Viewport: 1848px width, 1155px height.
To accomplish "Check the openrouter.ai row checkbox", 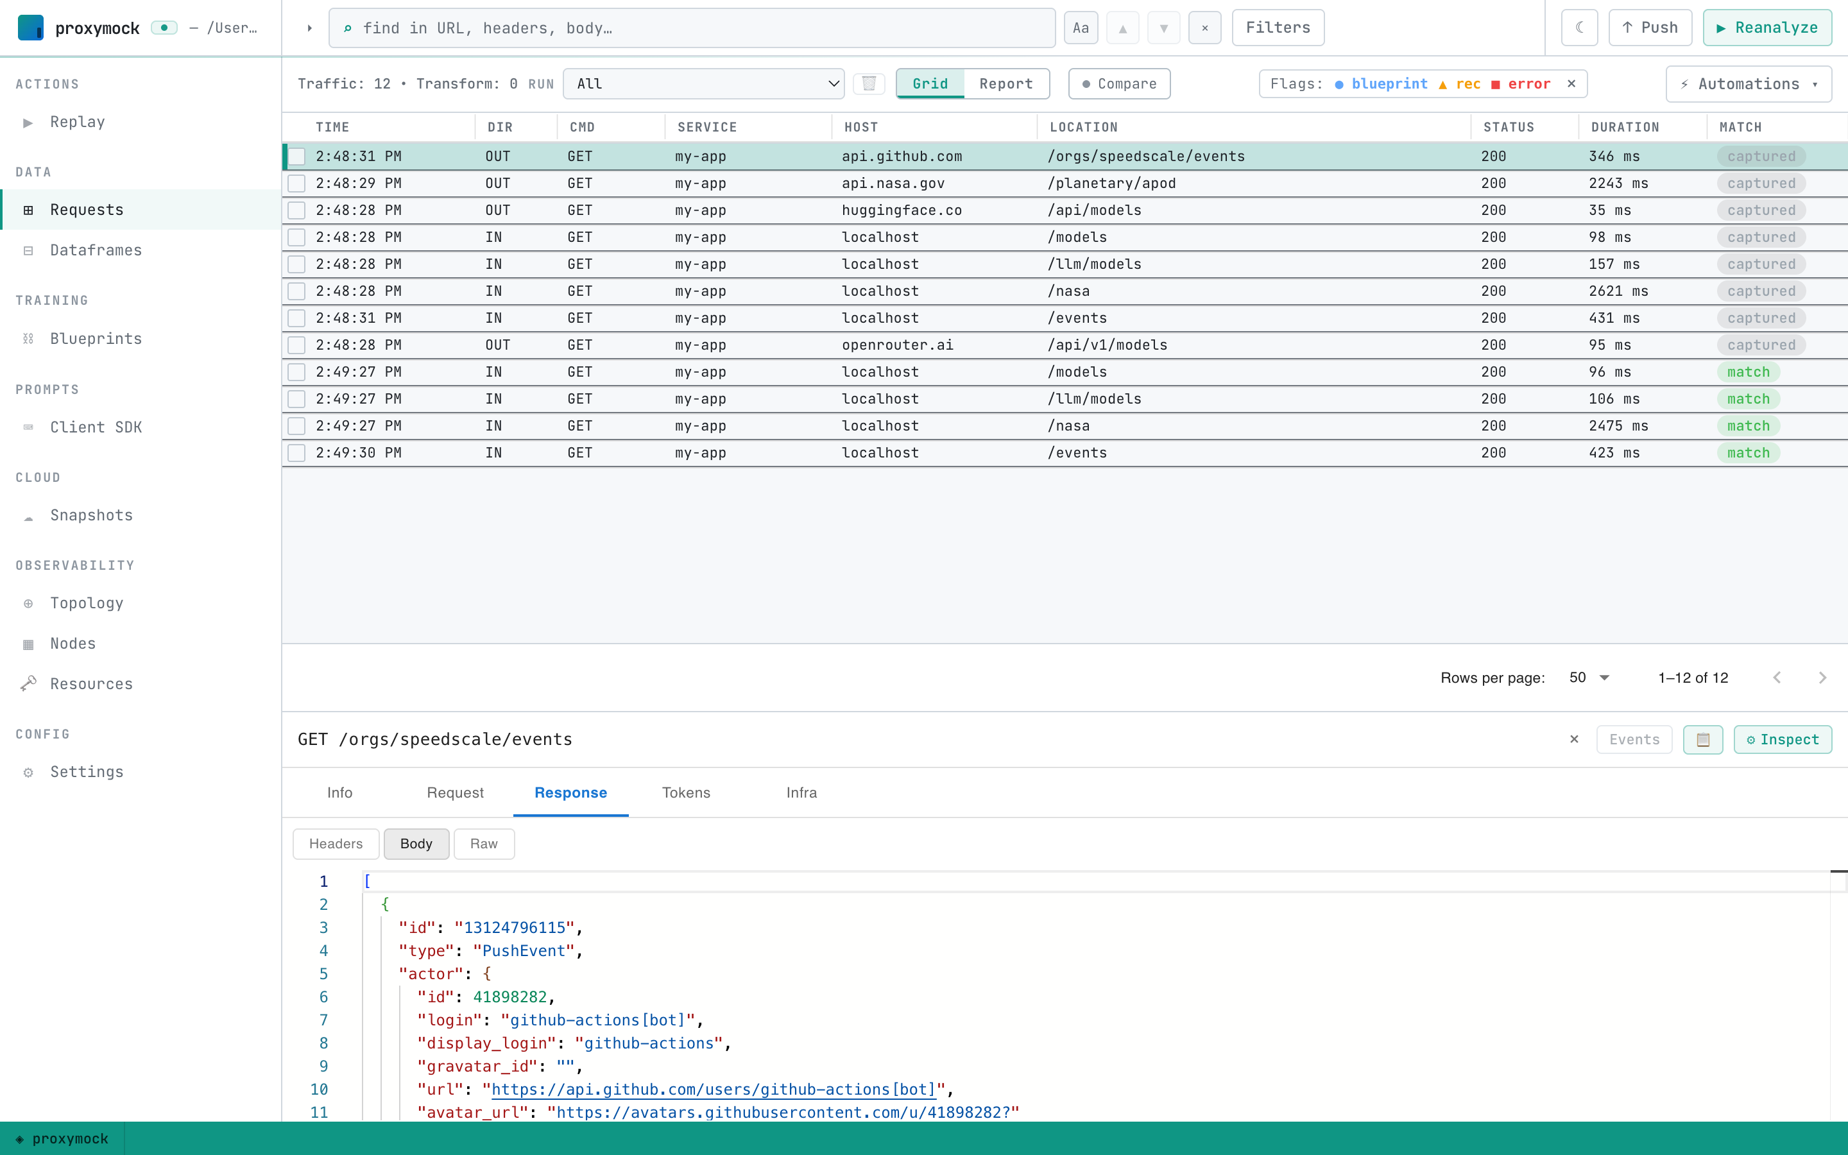I will (x=297, y=345).
